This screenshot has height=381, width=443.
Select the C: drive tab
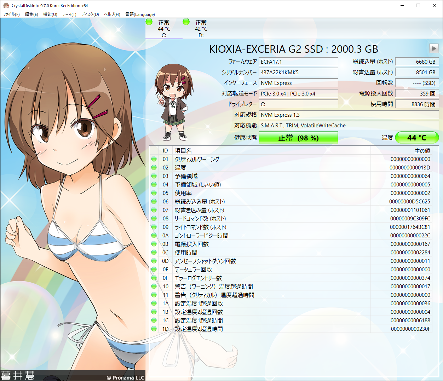point(164,29)
